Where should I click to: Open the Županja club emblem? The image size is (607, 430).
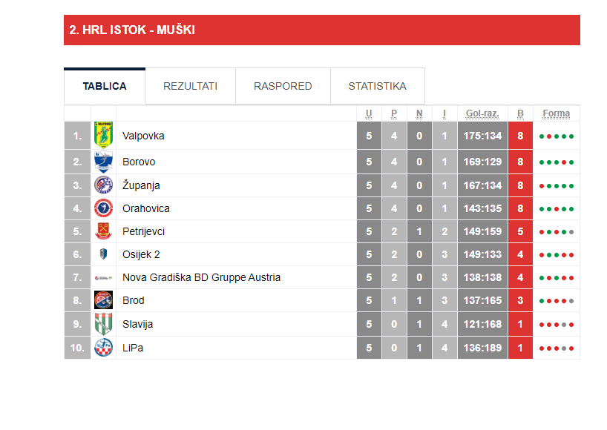[103, 185]
